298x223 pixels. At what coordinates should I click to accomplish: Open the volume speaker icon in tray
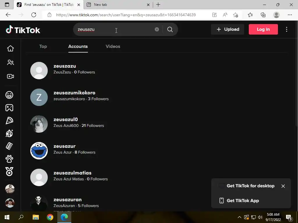[260, 217]
